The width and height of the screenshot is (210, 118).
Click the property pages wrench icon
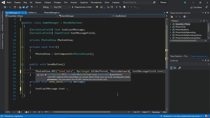(179, 68)
